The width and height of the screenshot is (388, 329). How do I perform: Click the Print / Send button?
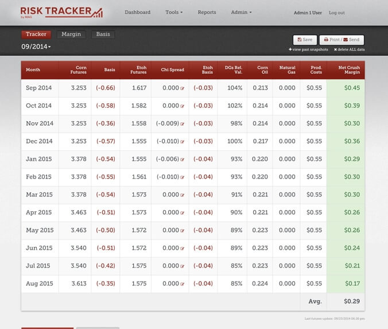[342, 40]
